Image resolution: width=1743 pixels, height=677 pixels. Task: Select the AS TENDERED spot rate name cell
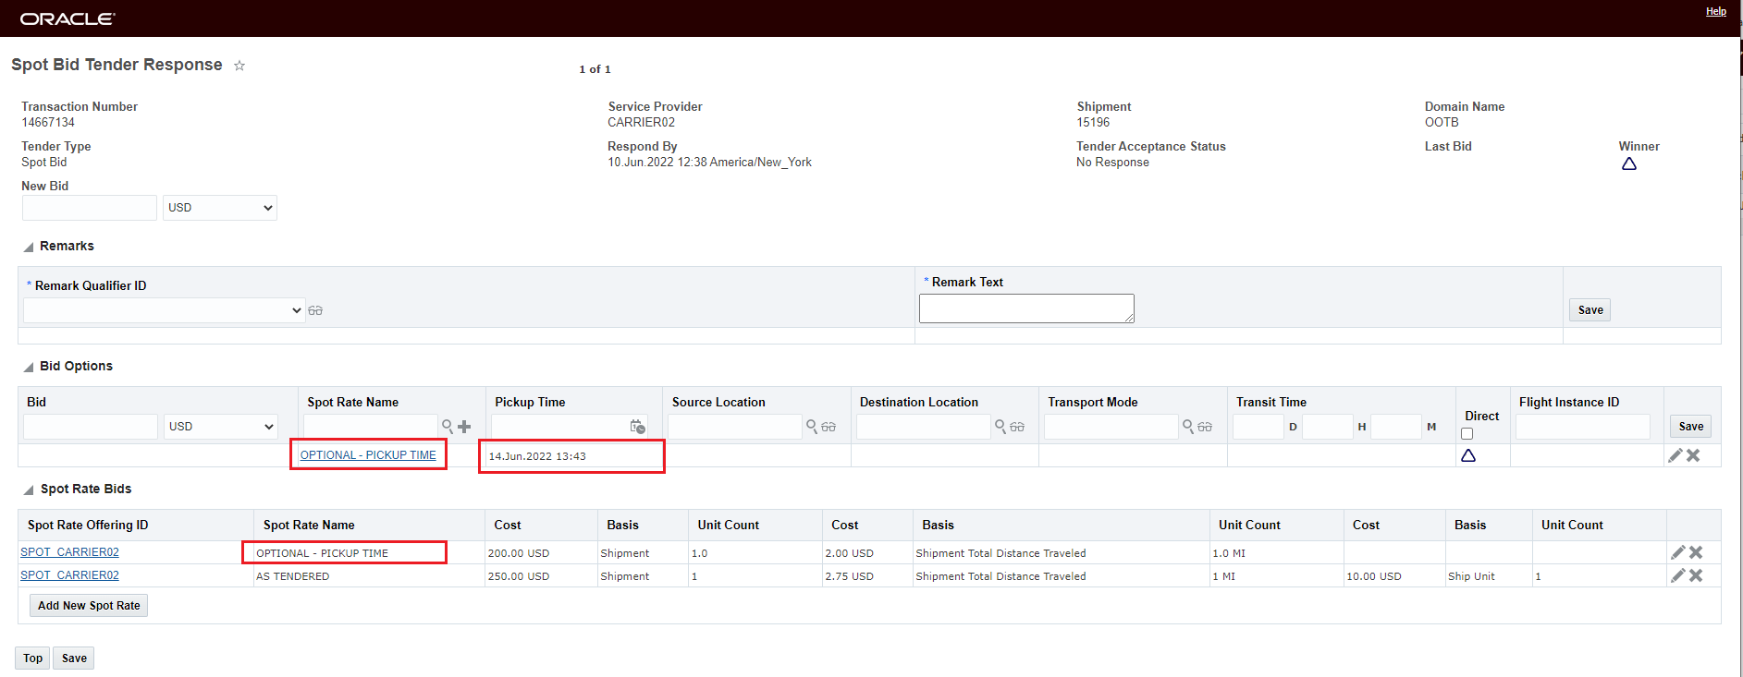pos(292,576)
